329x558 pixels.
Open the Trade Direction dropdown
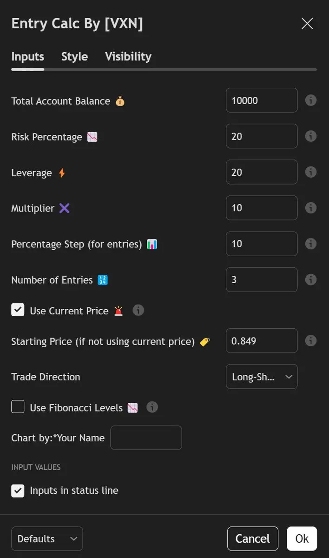[262, 377]
